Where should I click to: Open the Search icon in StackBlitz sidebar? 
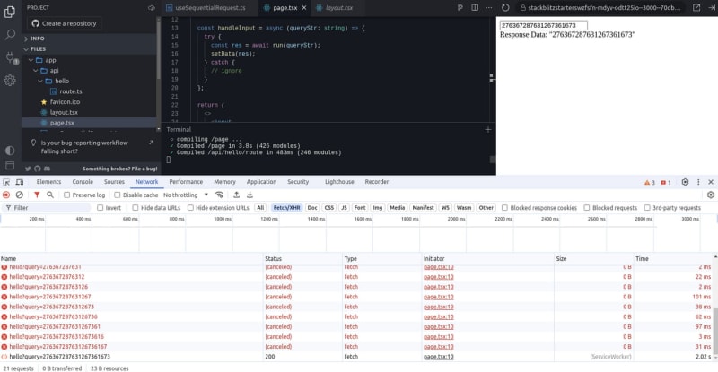(10, 35)
